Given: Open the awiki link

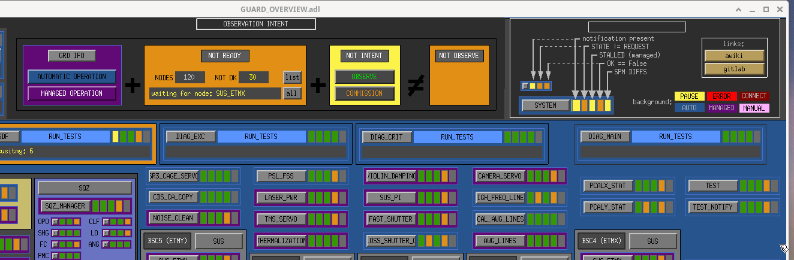Looking at the screenshot, I should pos(735,55).
